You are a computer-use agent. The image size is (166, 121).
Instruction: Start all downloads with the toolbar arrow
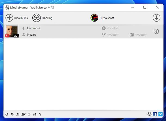click(x=156, y=18)
